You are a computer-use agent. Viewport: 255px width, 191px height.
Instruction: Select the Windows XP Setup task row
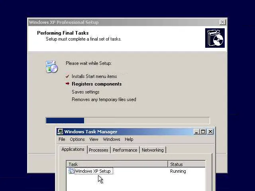[136, 171]
